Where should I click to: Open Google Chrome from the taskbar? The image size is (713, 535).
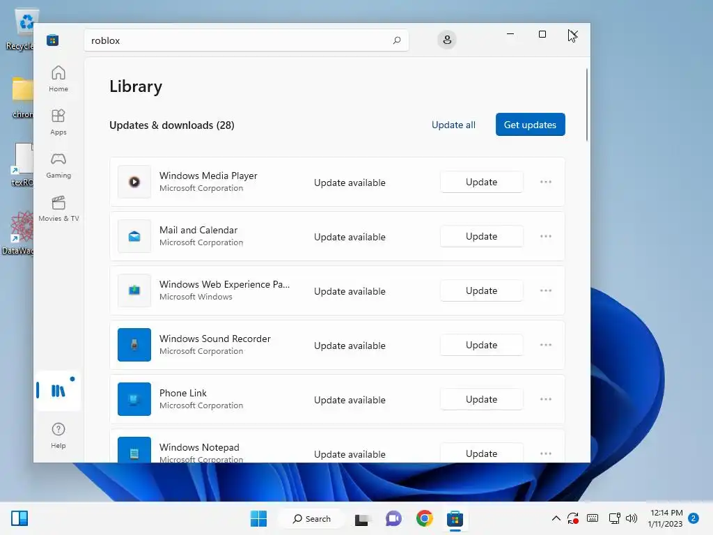click(424, 518)
